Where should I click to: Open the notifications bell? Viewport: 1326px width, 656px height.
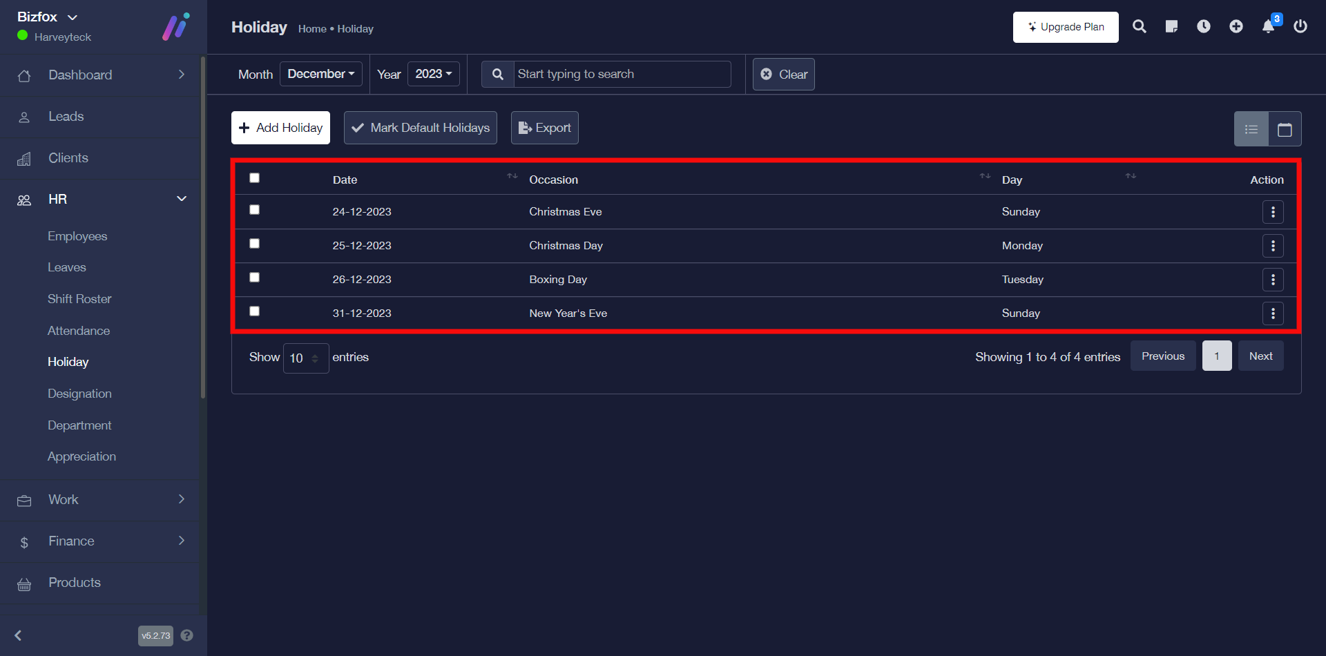pyautogui.click(x=1268, y=27)
